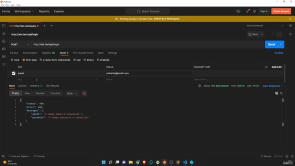
Task: Click the email value field visitante@email.com
Action: coord(148,73)
